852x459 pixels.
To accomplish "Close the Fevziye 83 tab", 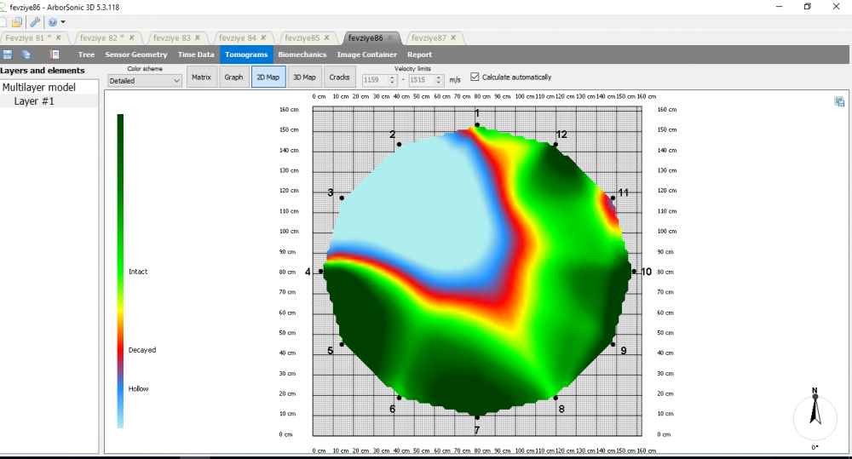I will pyautogui.click(x=198, y=37).
